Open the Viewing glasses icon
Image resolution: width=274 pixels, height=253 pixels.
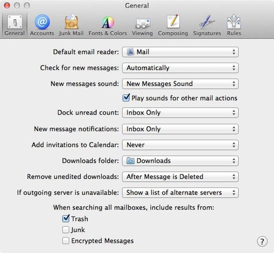pyautogui.click(x=142, y=23)
